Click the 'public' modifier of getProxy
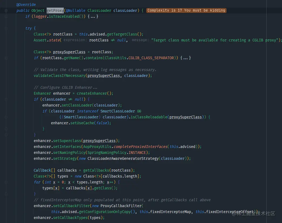This screenshot has width=282, height=223. click(x=23, y=10)
